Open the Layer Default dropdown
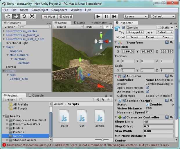The width and height of the screenshot is (180, 149). pyautogui.click(x=165, y=32)
